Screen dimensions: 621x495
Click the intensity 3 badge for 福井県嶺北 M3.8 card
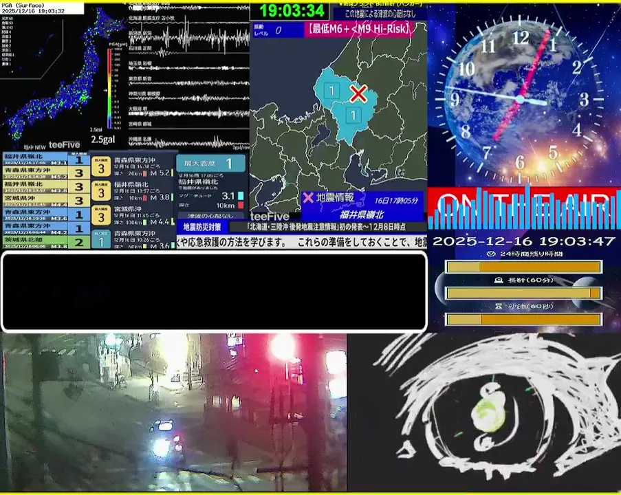click(101, 192)
